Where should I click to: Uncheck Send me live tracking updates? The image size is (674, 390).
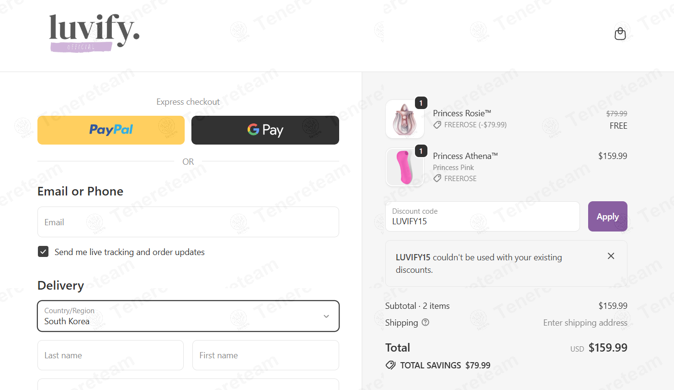tap(43, 252)
